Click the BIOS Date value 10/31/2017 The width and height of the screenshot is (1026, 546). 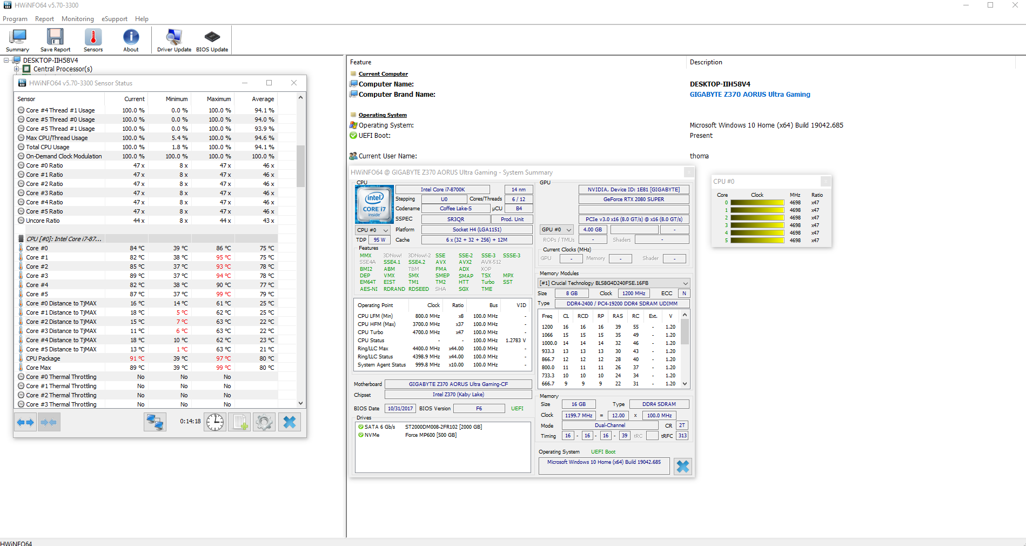click(400, 409)
